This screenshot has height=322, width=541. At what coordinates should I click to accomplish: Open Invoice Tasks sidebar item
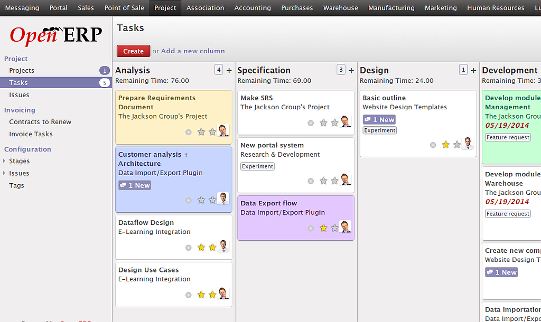click(x=31, y=134)
